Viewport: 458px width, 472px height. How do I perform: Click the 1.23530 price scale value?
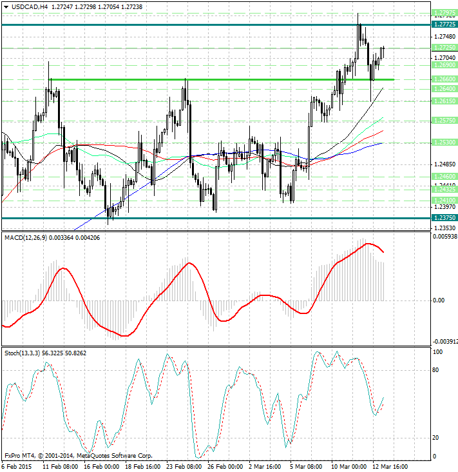point(444,228)
